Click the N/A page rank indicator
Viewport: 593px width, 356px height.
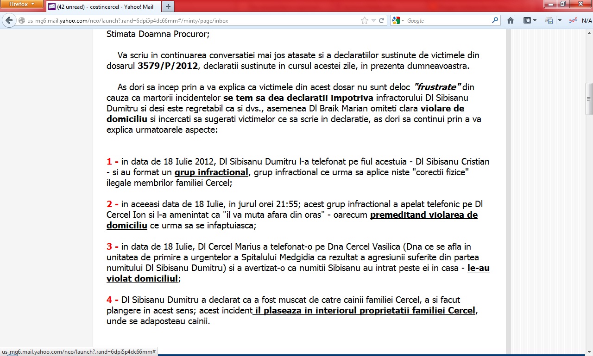pos(586,20)
